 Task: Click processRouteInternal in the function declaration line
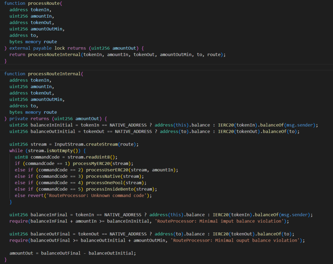[54, 74]
